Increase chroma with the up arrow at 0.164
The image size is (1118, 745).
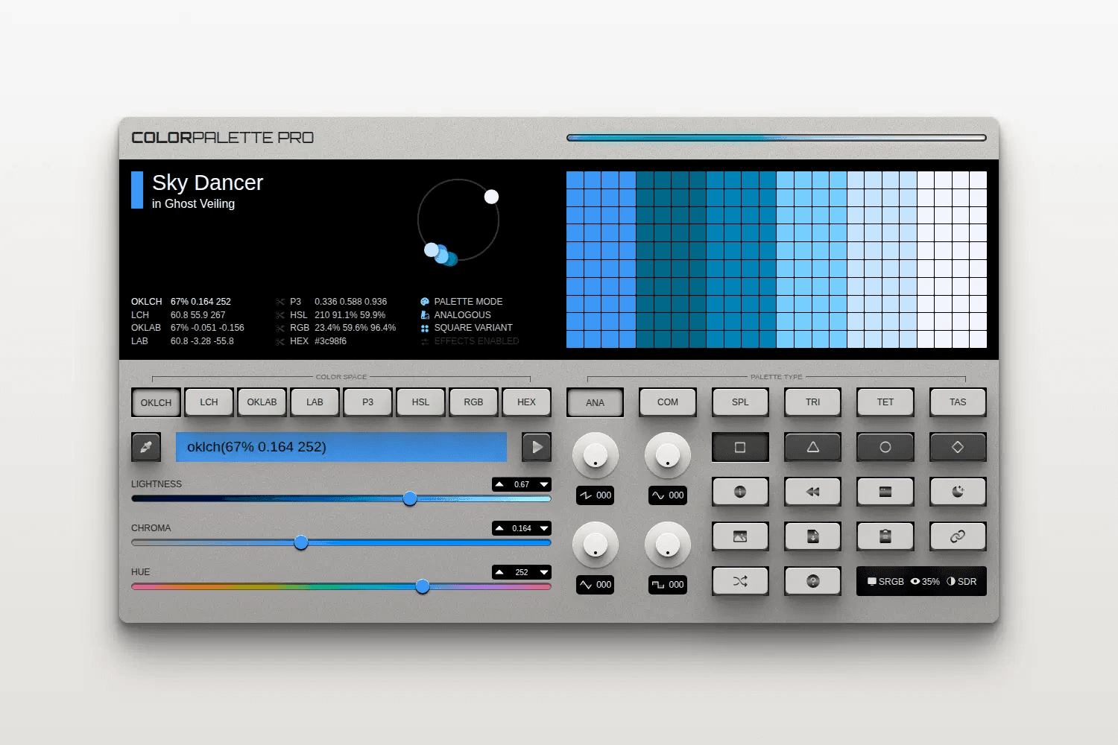click(499, 528)
